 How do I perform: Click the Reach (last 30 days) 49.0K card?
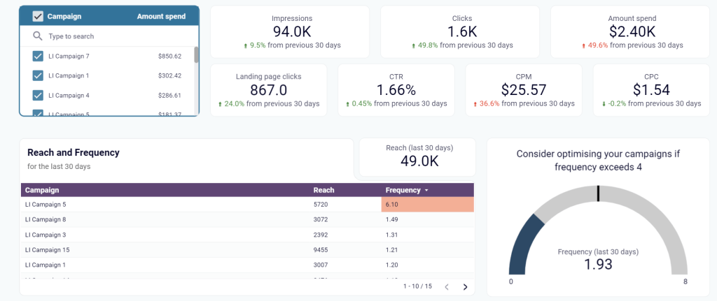point(417,157)
